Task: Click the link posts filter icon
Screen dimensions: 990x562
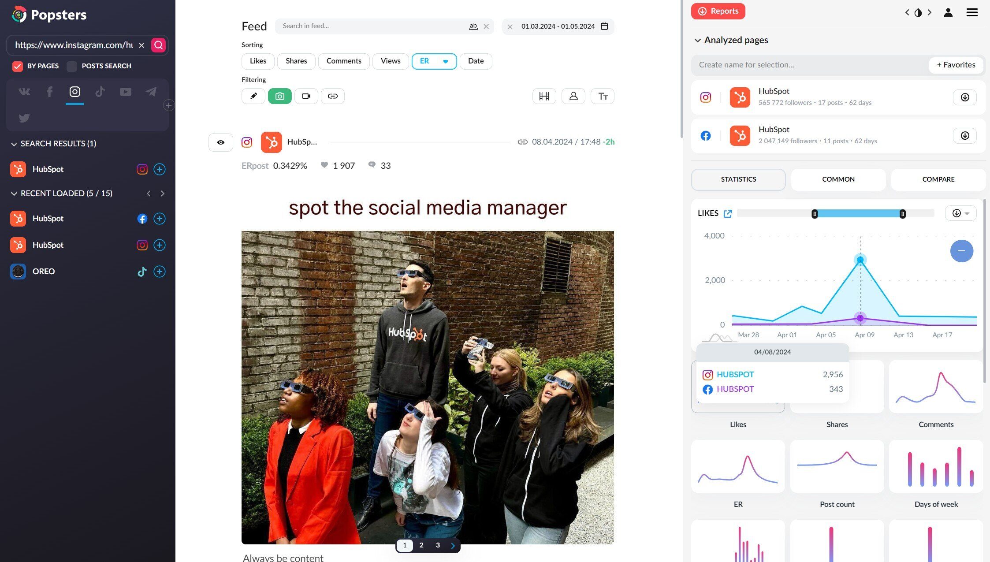Action: tap(332, 96)
